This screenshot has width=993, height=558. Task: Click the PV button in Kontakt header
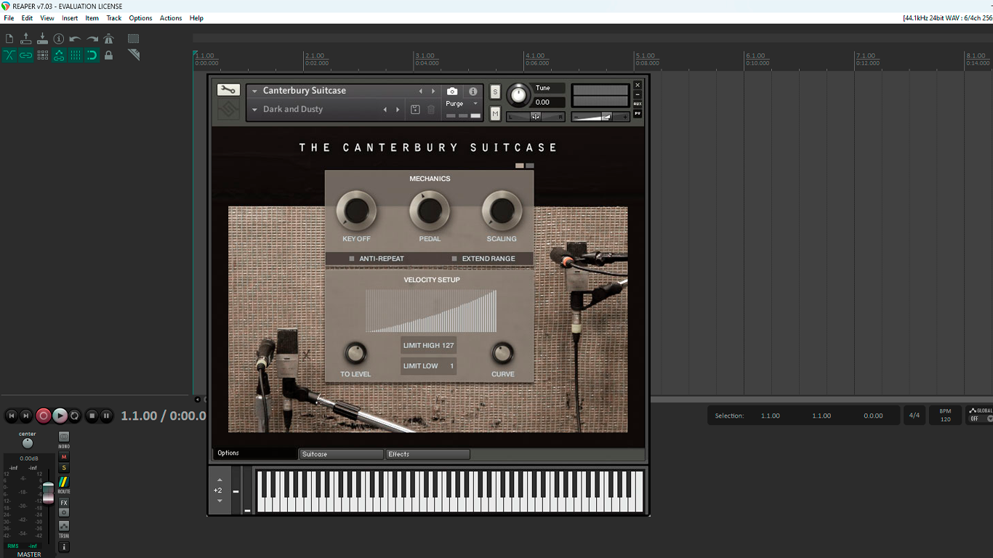[638, 113]
